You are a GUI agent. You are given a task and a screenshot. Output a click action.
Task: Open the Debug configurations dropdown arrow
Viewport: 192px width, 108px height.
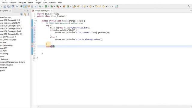[43, 6]
